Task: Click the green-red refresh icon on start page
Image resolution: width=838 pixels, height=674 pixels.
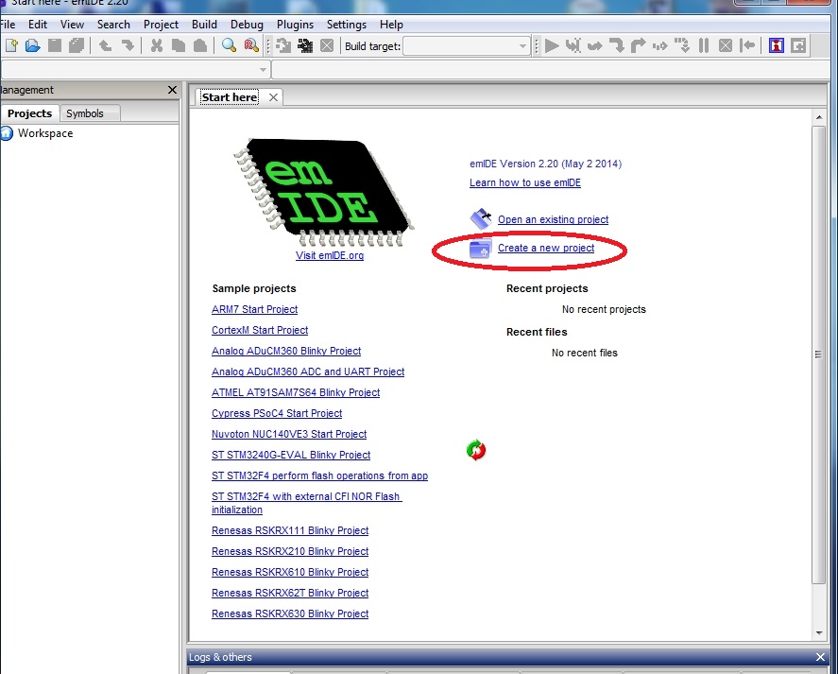Action: 476,450
